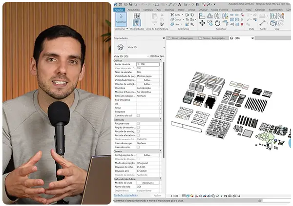Click the Escala da vista 1:100 field

[x=147, y=64]
